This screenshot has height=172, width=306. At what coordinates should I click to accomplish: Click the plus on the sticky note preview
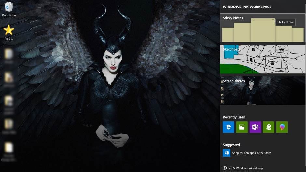coord(253,20)
